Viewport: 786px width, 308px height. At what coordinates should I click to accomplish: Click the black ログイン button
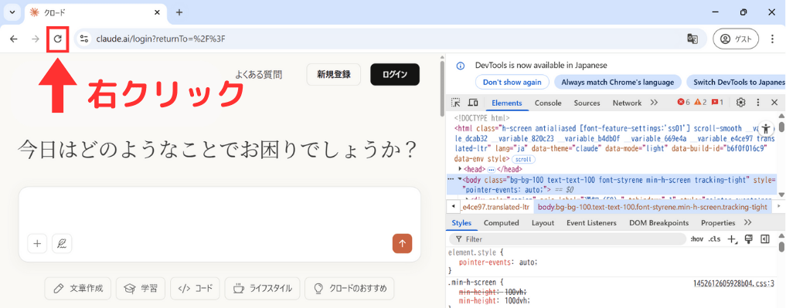click(394, 75)
